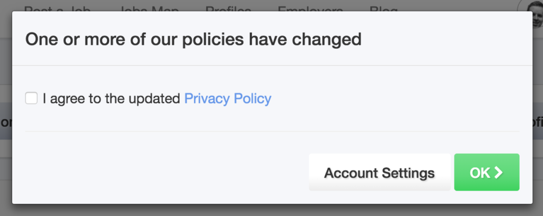
Task: Follow the blue Privacy Policy hyperlink
Action: point(227,99)
